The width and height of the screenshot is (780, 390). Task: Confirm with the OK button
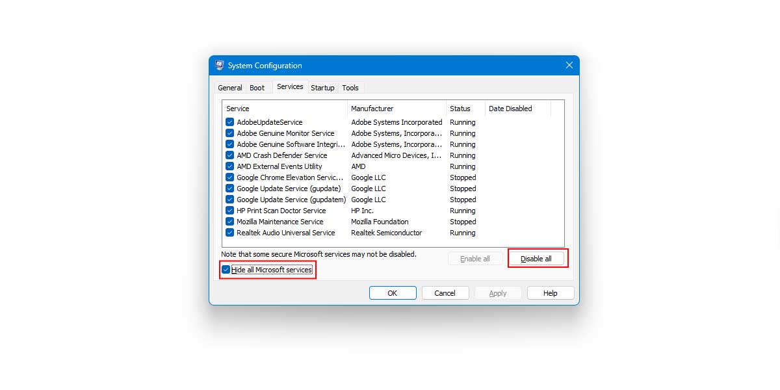click(393, 293)
